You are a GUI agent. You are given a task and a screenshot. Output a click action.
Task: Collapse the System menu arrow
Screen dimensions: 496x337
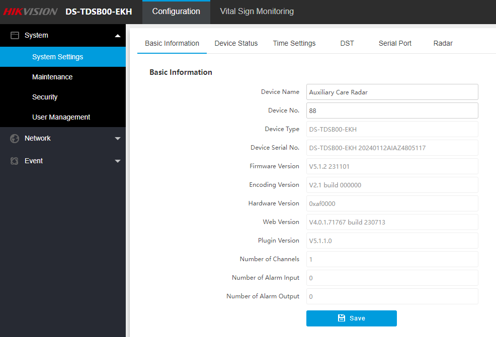coord(118,36)
